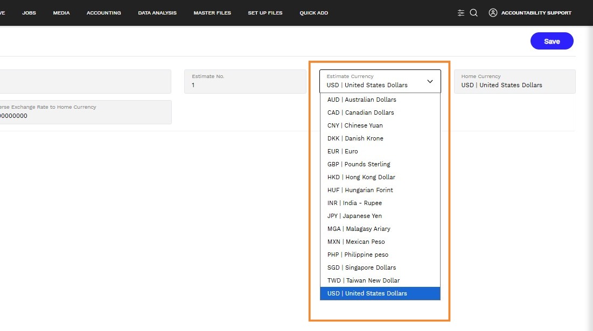Focus the Estimate No. field
This screenshot has width=593, height=331.
tap(245, 81)
